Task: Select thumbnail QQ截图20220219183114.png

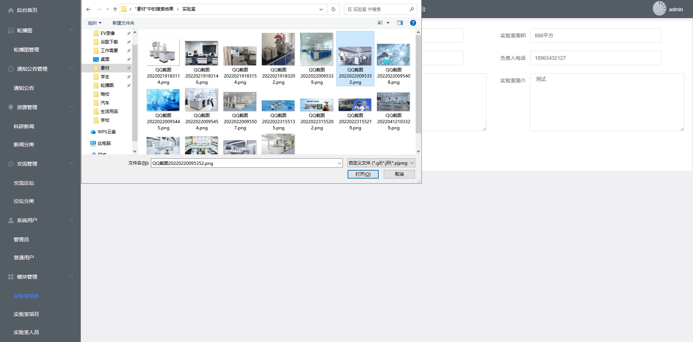Action: [163, 59]
